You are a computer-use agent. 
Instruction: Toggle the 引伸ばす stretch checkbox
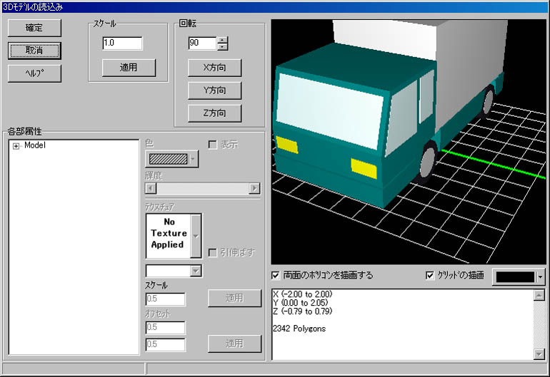[x=212, y=252]
